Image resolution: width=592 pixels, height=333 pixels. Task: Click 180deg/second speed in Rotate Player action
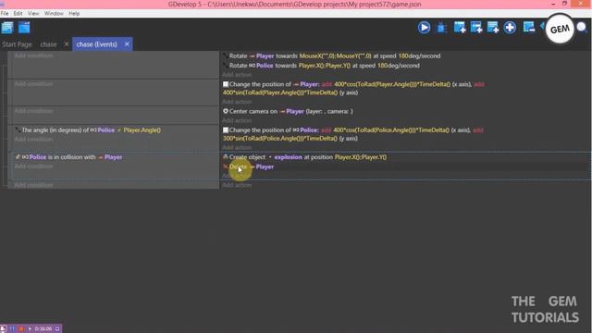419,55
